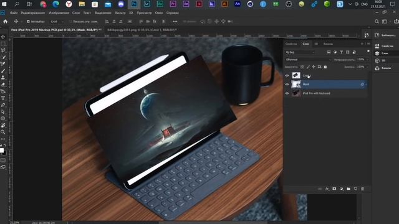Open the layer opacity dropdown arrow
The image size is (399, 224).
click(367, 60)
